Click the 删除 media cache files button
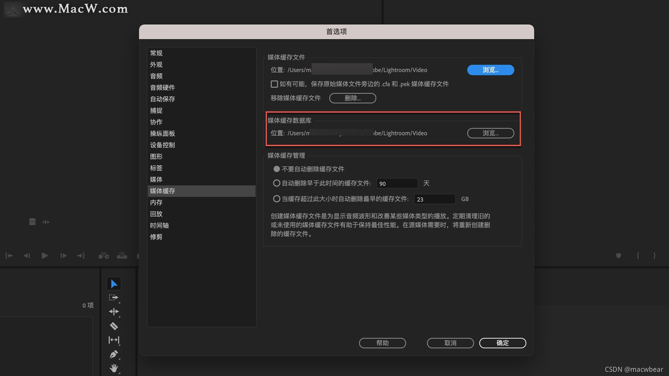The height and width of the screenshot is (376, 669). [x=352, y=98]
